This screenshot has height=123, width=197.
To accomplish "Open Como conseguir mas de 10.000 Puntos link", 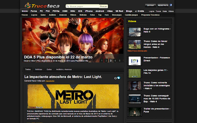I will tap(157, 99).
